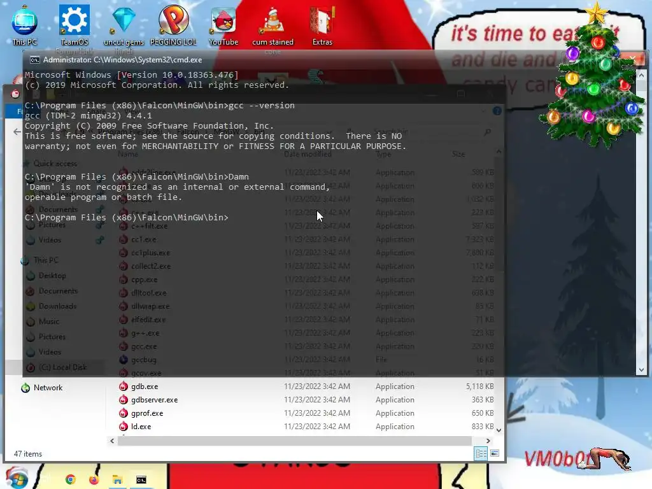
Task: Go back in Explorer with arrow
Action: click(17, 132)
